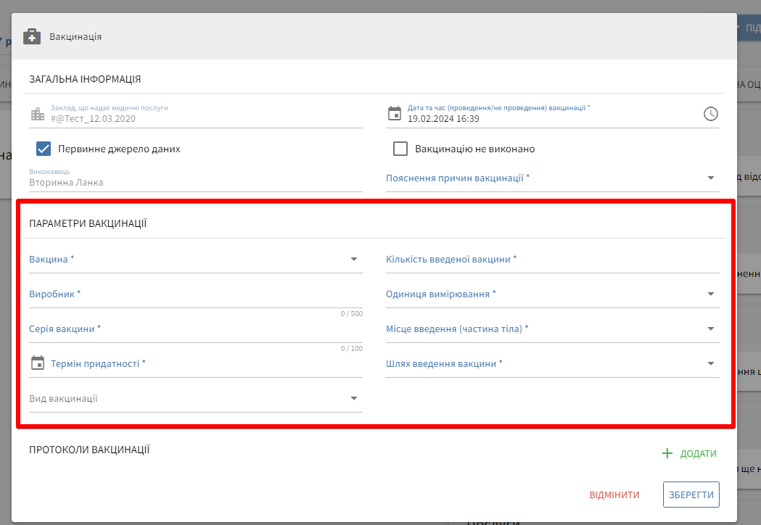Expand Одиниця вимірювання dropdown
The image size is (761, 525).
(710, 294)
